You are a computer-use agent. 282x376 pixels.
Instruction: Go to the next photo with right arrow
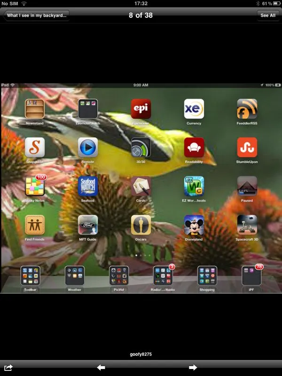193,368
